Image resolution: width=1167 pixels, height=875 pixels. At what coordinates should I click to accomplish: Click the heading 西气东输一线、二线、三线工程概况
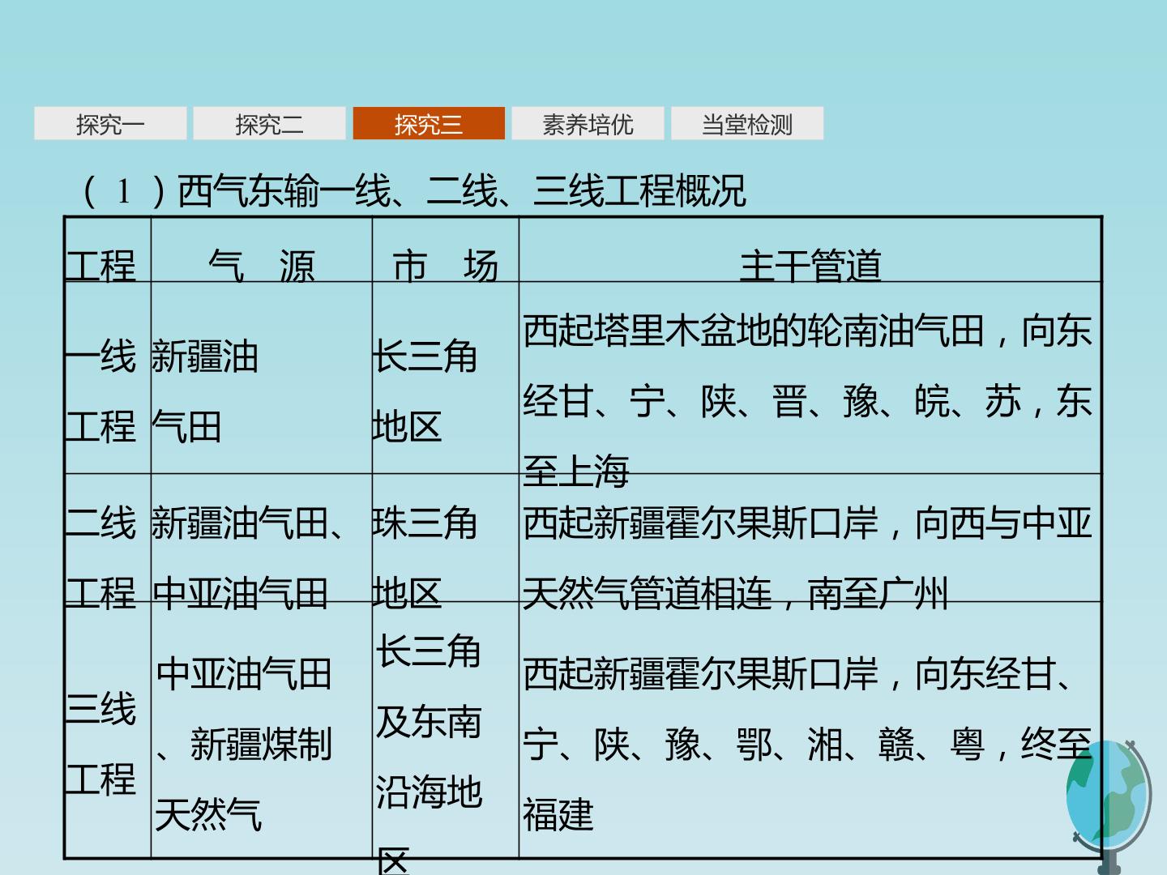[462, 191]
